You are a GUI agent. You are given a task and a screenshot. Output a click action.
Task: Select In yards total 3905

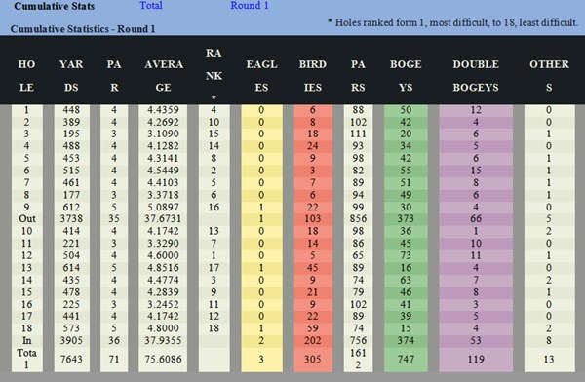[71, 341]
